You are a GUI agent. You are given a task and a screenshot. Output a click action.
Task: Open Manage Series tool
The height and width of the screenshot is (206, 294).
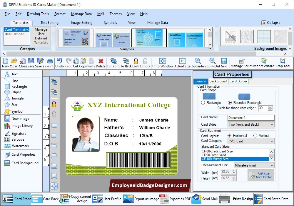pyautogui.click(x=241, y=63)
